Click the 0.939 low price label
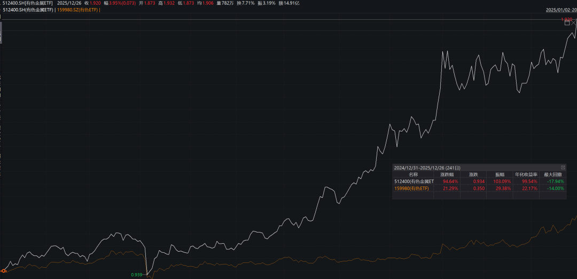This screenshot has width=577, height=279. point(137,275)
